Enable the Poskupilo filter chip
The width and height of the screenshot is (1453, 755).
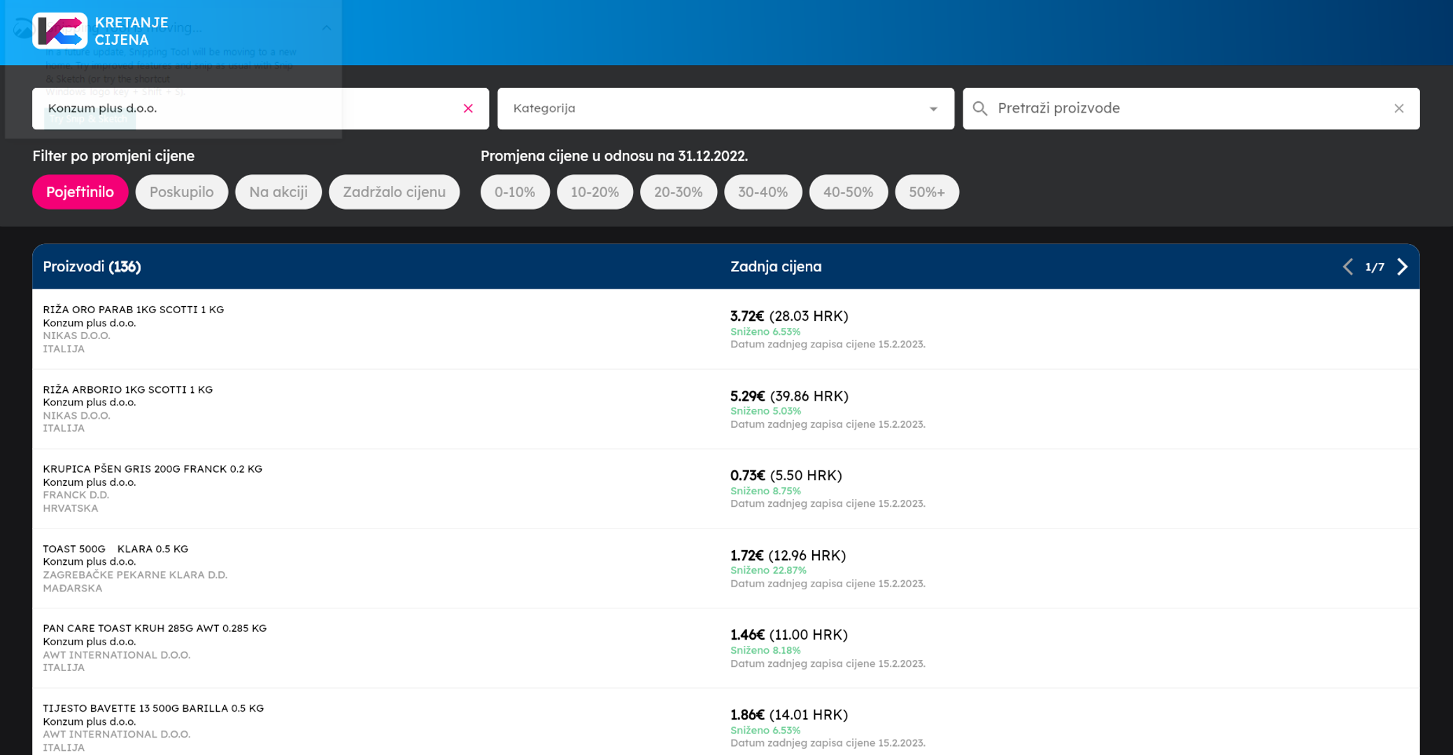point(181,192)
